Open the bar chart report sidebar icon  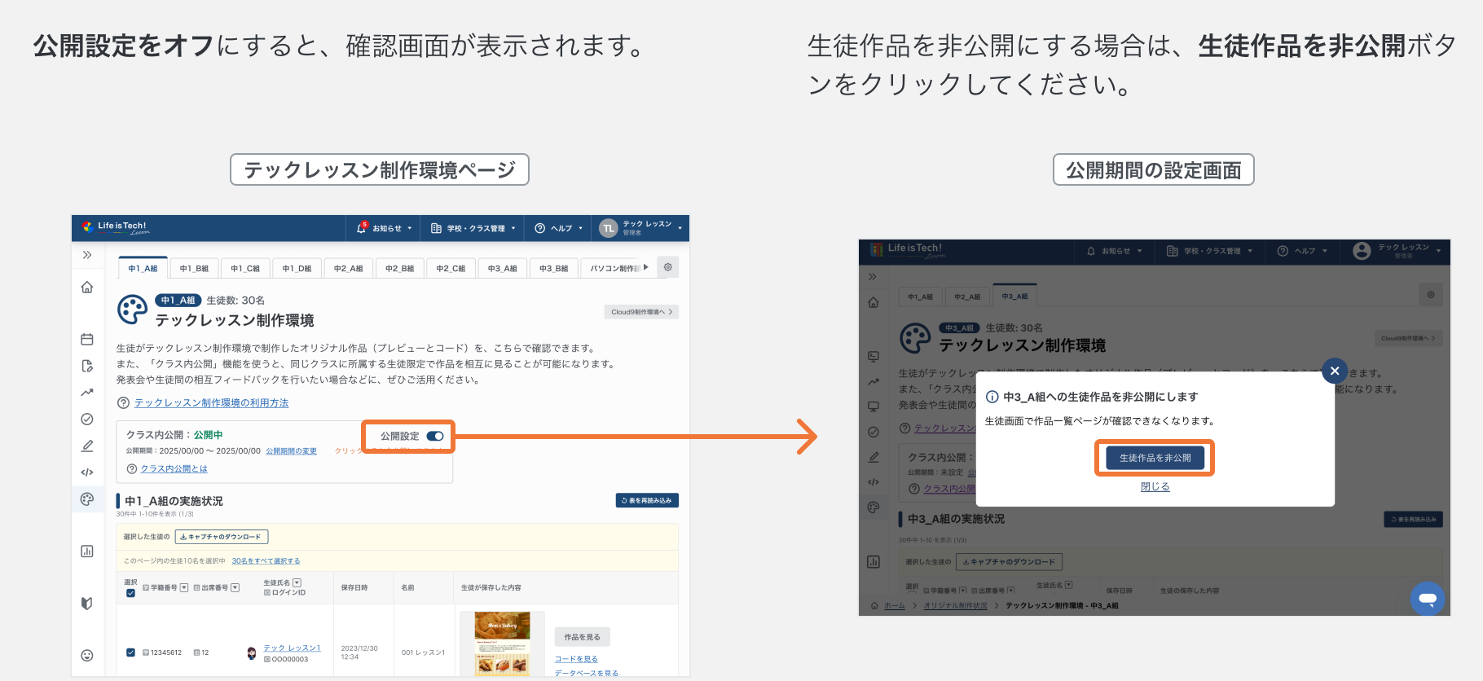click(87, 551)
